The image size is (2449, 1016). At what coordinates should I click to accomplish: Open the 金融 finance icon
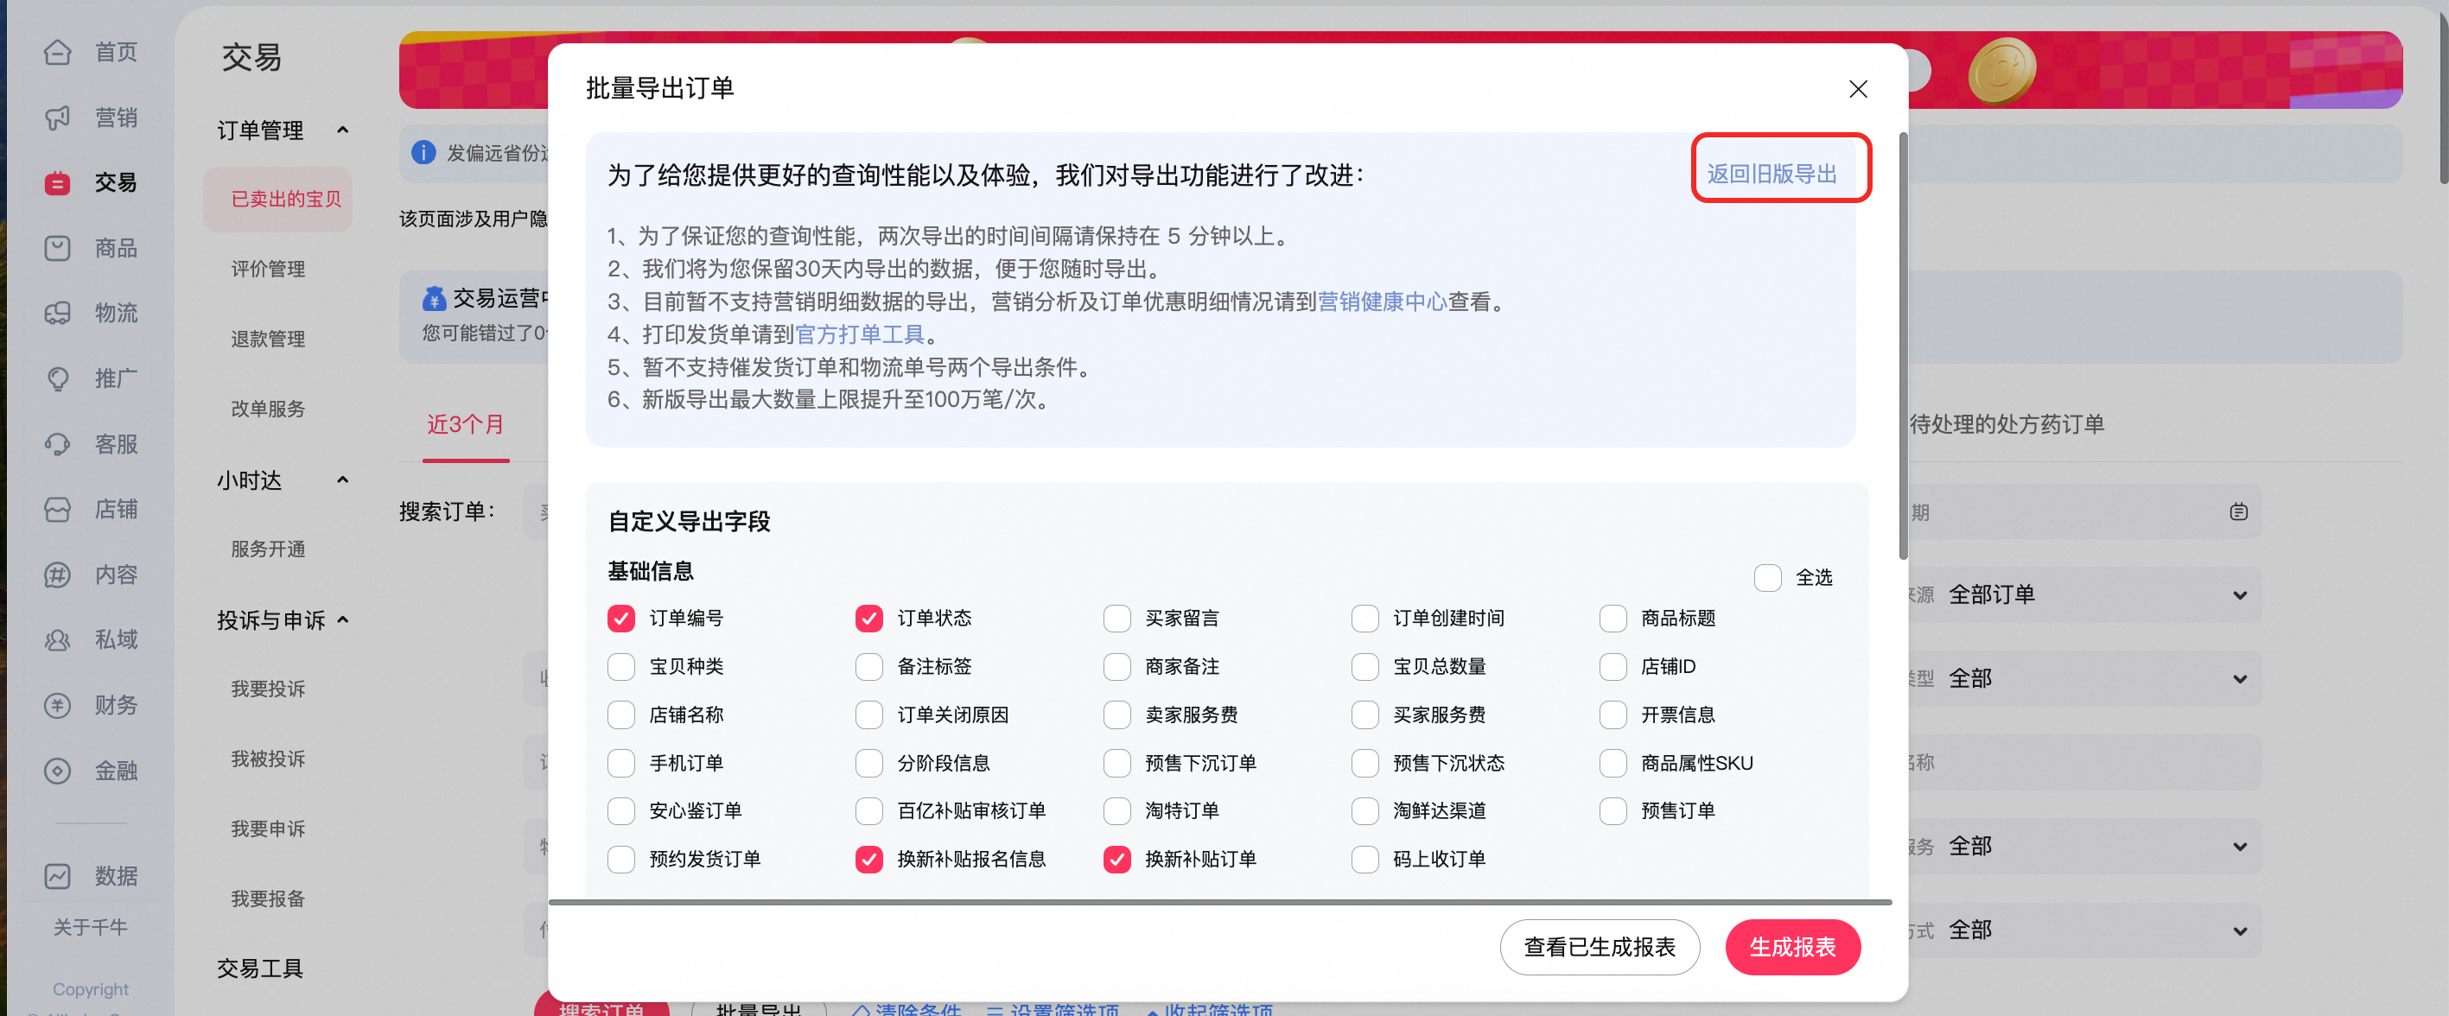(57, 771)
